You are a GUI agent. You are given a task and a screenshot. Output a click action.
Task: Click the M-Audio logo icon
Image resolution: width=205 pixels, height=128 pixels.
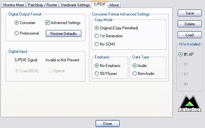pos(190,103)
